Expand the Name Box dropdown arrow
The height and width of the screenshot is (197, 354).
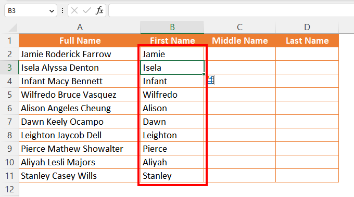tap(52, 11)
